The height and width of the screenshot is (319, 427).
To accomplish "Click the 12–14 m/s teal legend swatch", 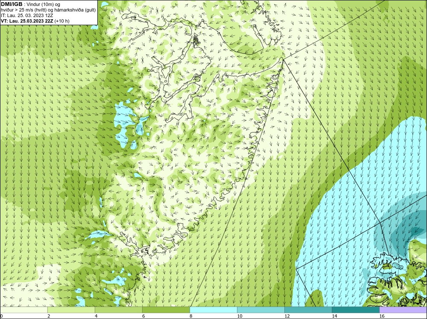I will pyautogui.click(x=308, y=310).
